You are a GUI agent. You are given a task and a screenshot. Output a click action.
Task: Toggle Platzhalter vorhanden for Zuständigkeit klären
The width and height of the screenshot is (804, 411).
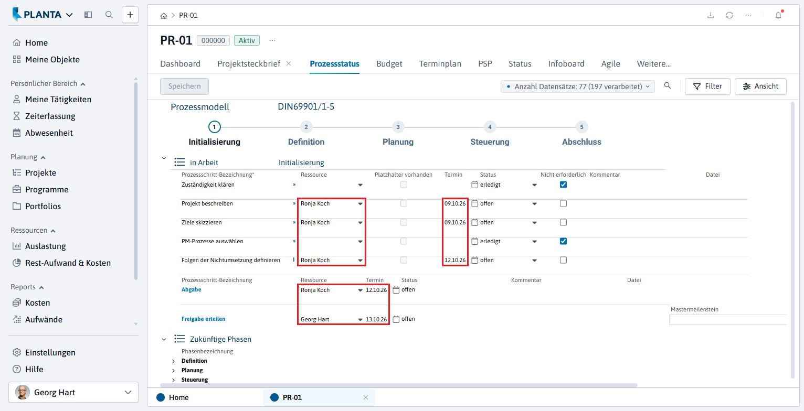point(404,185)
